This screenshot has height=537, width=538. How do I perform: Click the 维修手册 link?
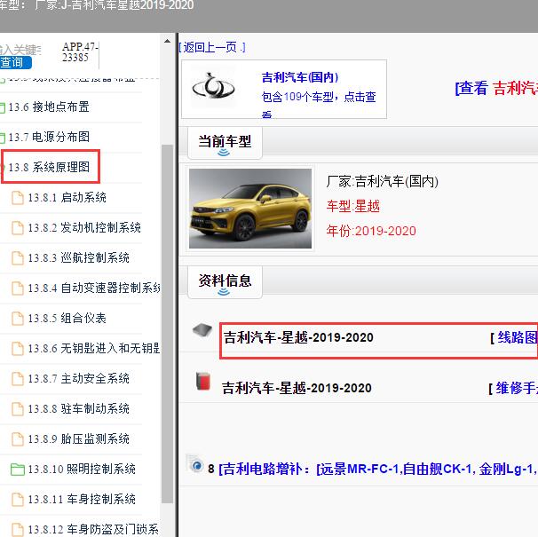pyautogui.click(x=517, y=388)
